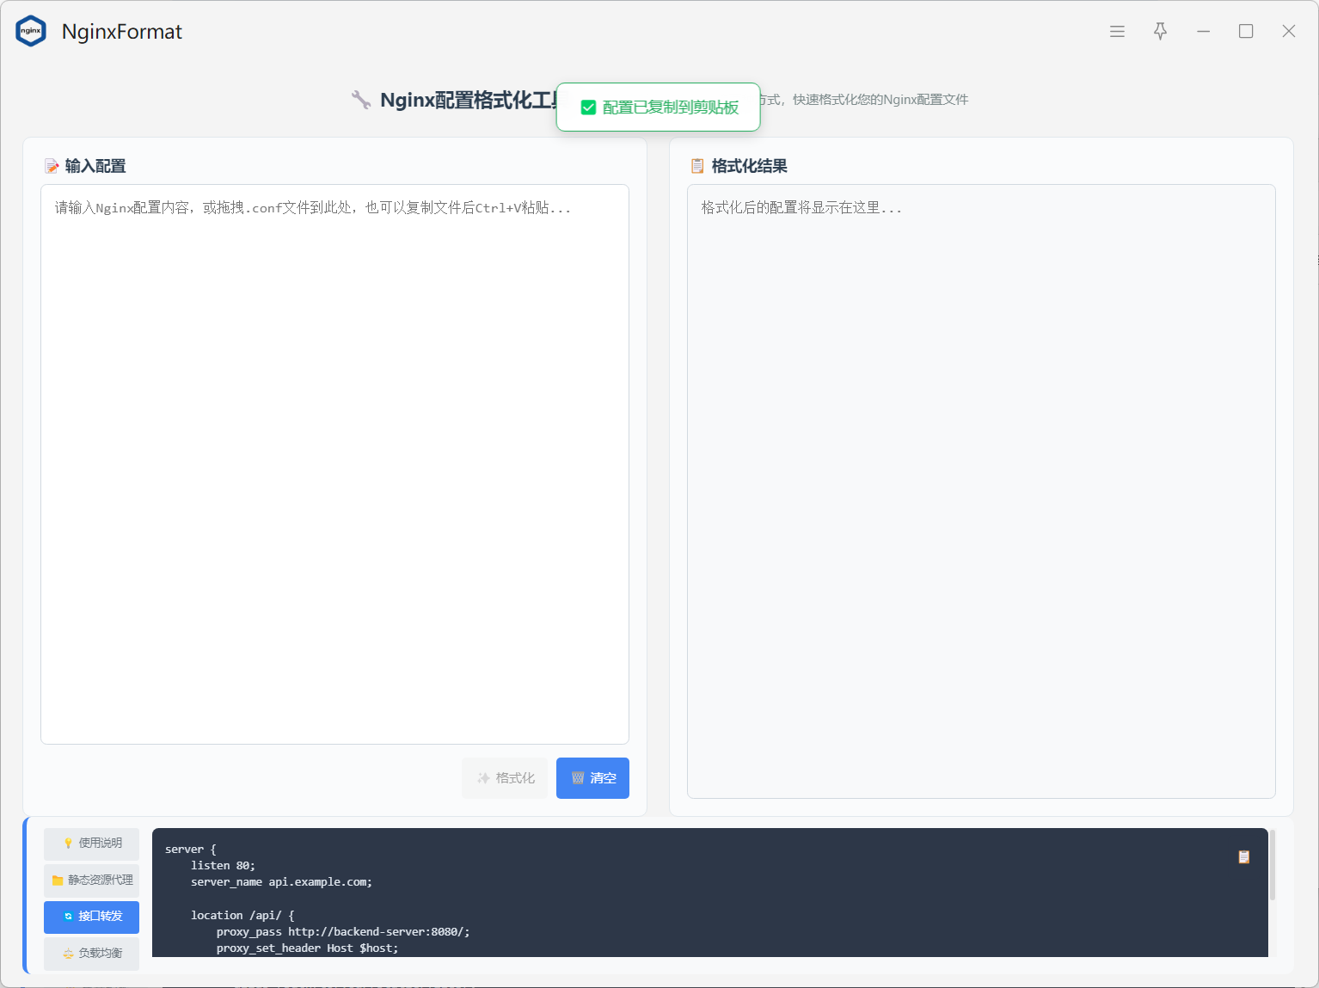Click the notepad icon next to 输入配置
Screen dimensions: 1319x988
pos(52,166)
